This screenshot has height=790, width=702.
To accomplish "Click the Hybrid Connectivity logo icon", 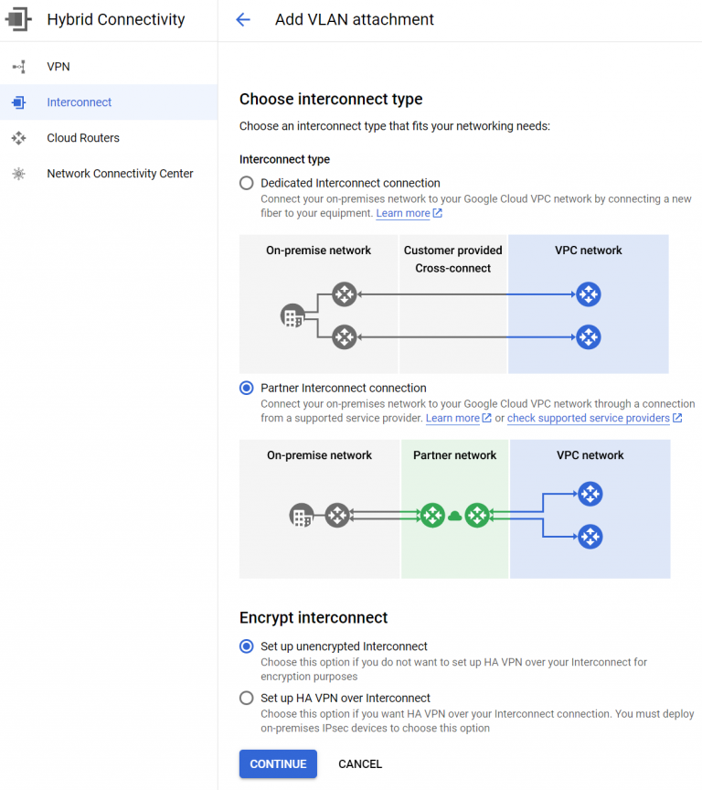I will tap(18, 19).
